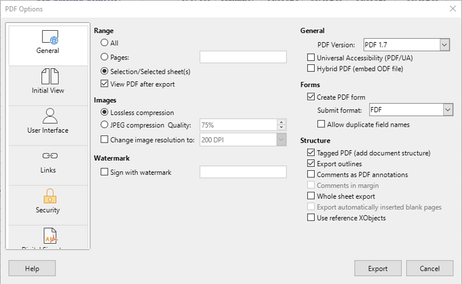Open the User Interface person icon

pyautogui.click(x=50, y=116)
